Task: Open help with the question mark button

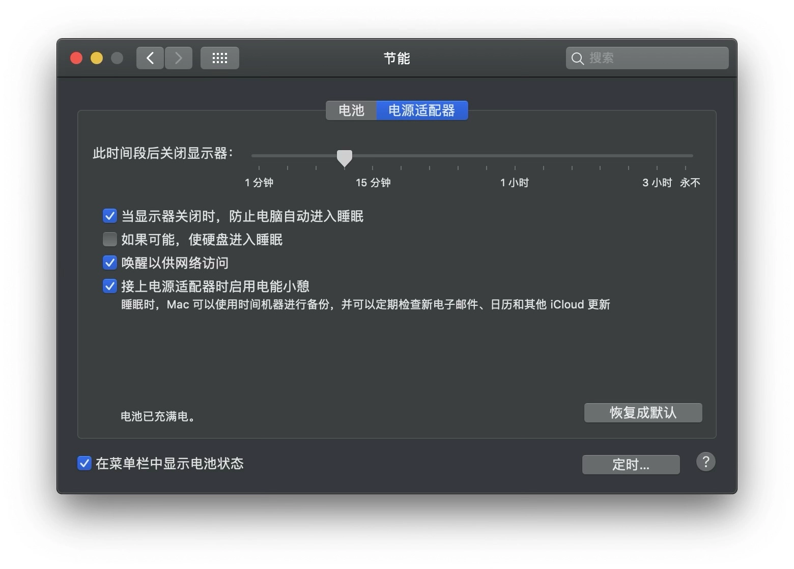Action: [705, 462]
